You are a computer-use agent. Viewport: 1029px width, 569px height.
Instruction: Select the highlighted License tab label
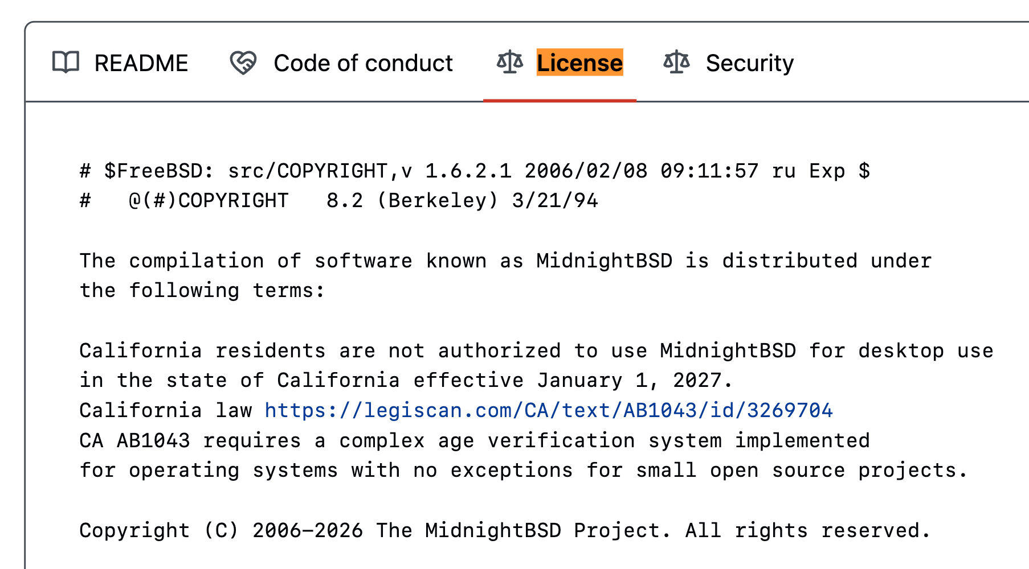click(x=579, y=63)
